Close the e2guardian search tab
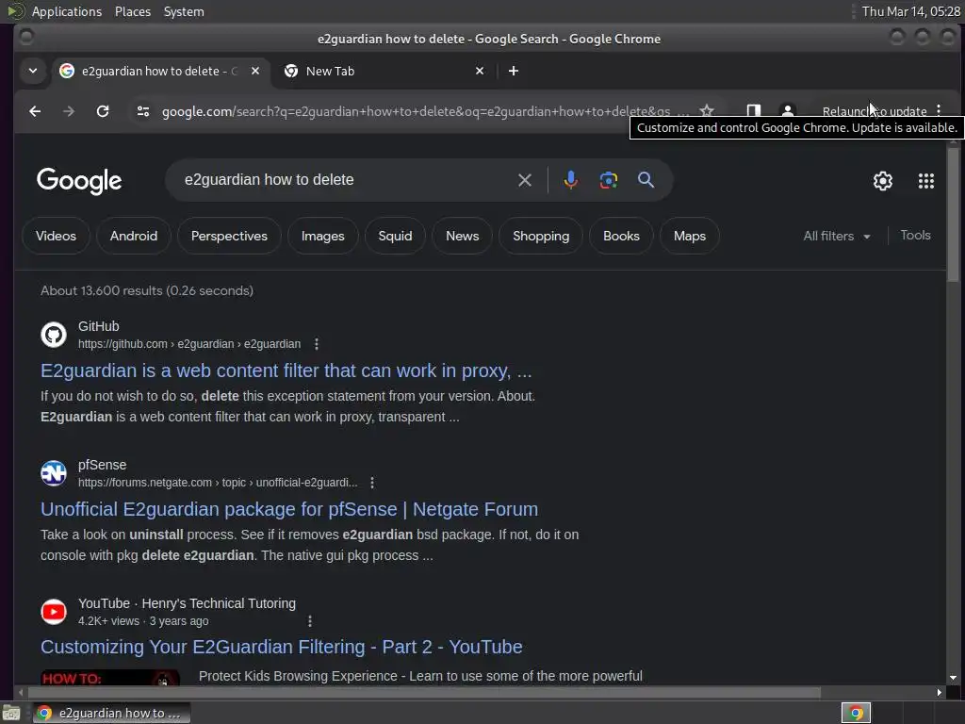965x724 pixels. [255, 71]
